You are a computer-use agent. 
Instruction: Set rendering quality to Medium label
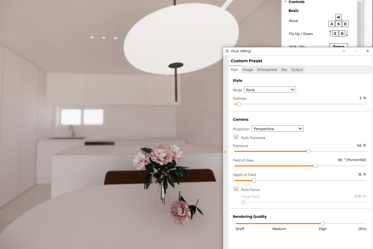pos(279,229)
